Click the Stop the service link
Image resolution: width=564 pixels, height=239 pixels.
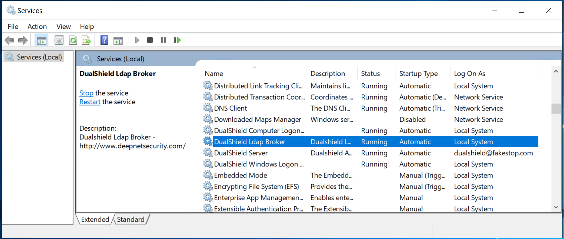(86, 93)
